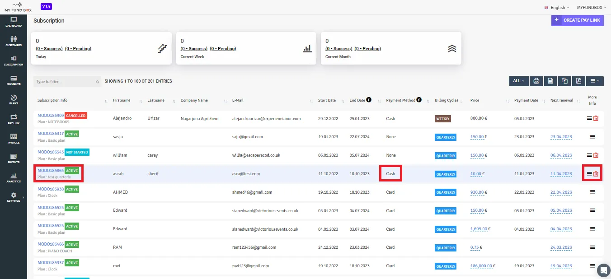Open Payments from the sidebar
Viewport: 611px width, 279px height.
click(14, 80)
